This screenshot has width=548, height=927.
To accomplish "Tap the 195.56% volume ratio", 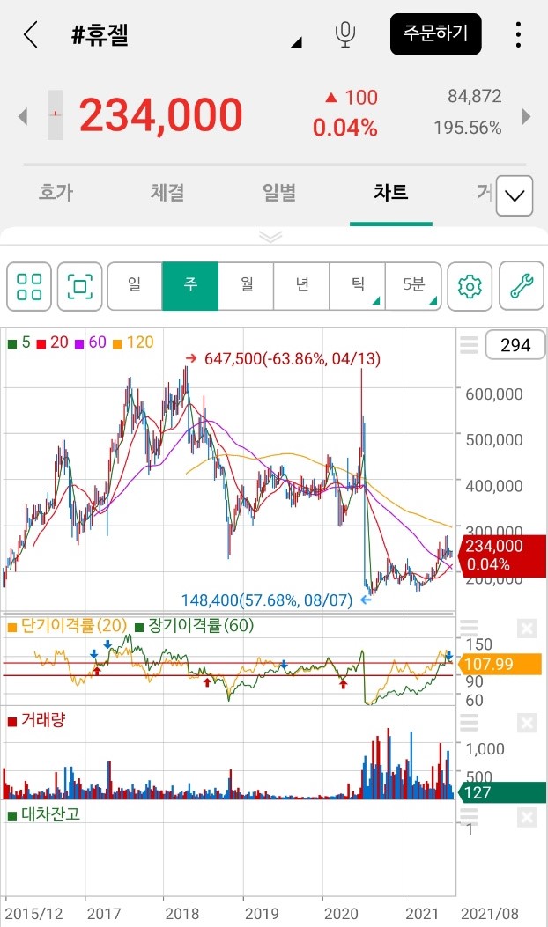I will pos(468,128).
